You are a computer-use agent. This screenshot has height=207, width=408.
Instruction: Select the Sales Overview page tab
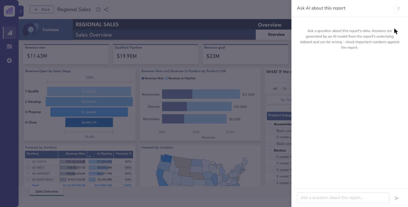pyautogui.click(x=47, y=191)
